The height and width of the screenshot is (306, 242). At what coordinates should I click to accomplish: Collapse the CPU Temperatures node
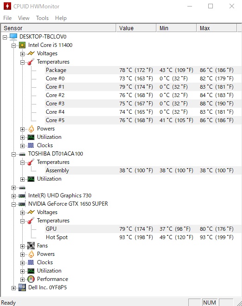[x=22, y=62]
